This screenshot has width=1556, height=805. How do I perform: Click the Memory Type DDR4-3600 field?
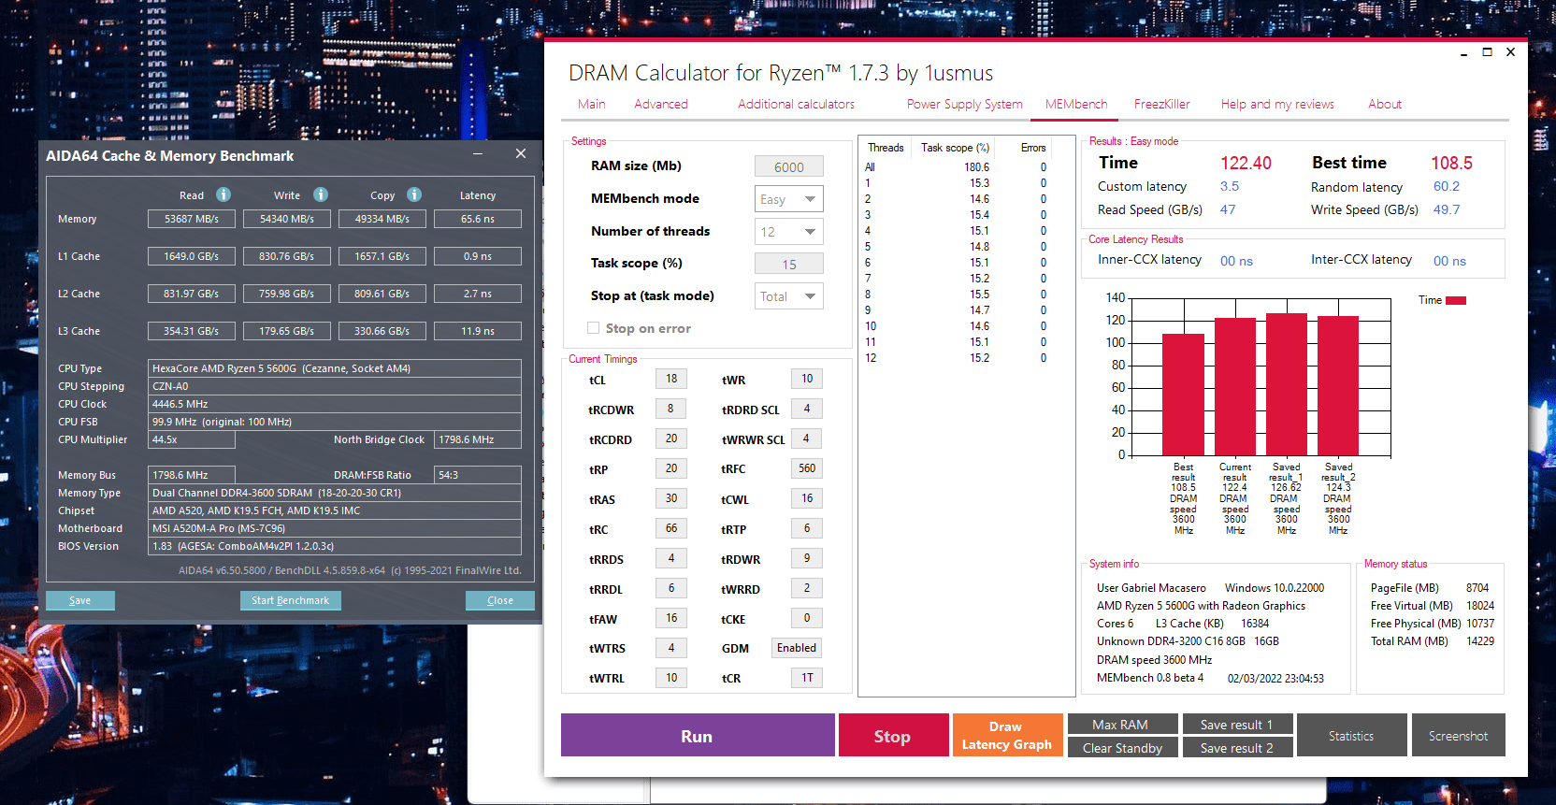(335, 493)
